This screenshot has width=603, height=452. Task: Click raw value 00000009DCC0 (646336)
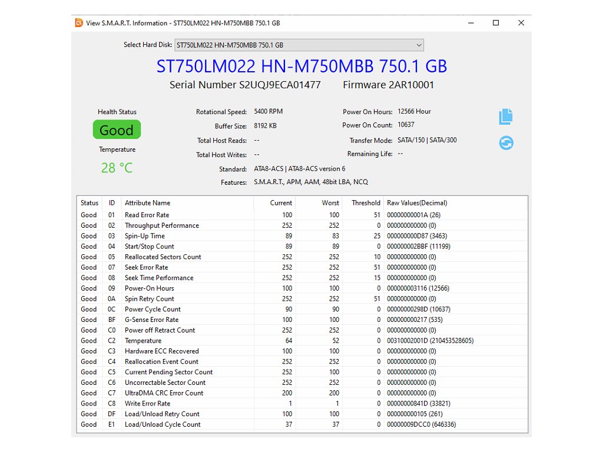(421, 424)
